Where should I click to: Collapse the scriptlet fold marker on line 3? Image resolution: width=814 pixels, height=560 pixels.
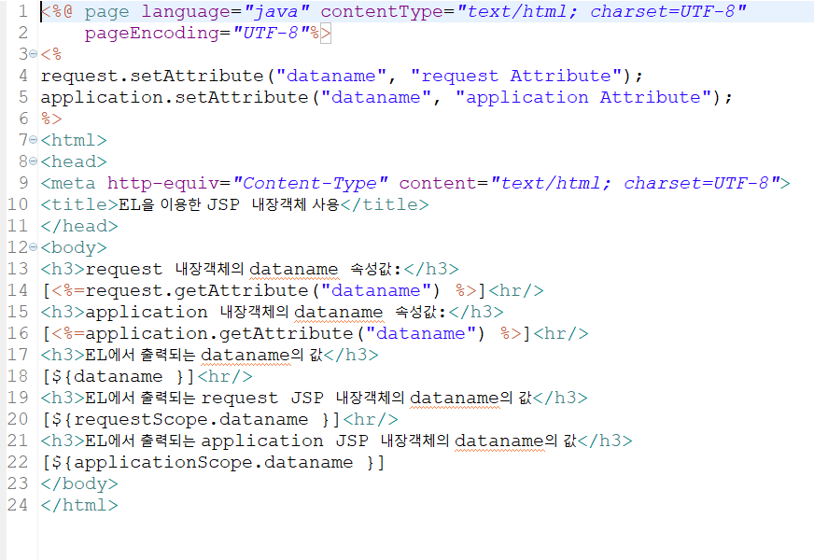click(34, 54)
